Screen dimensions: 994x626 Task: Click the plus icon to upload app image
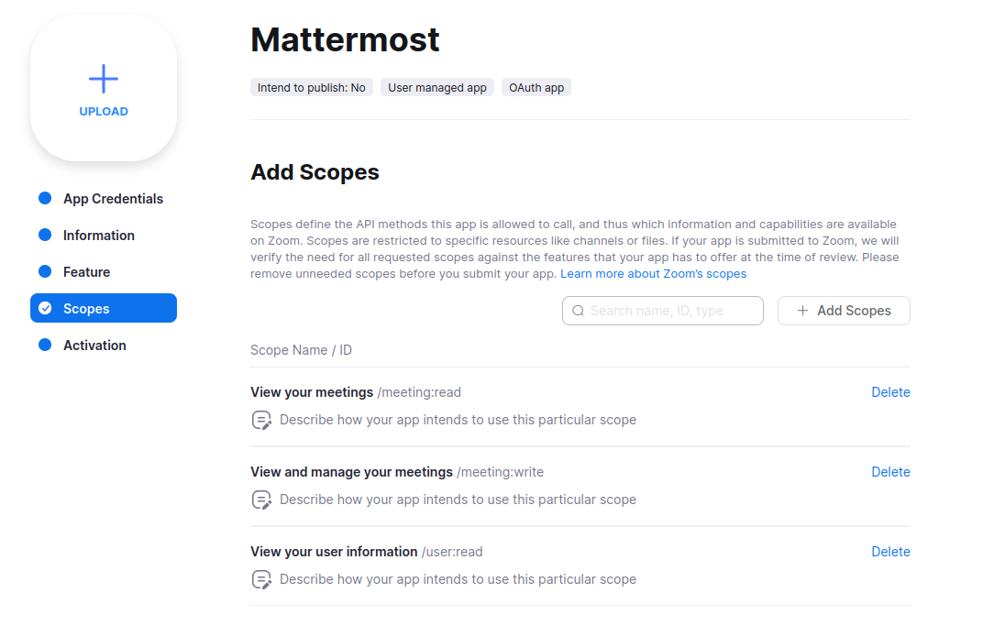(x=104, y=80)
